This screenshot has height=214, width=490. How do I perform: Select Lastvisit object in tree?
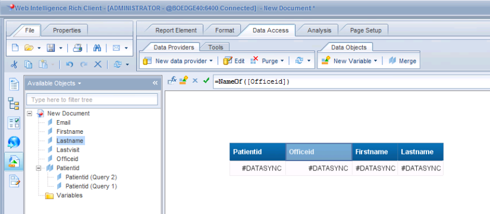point(68,150)
